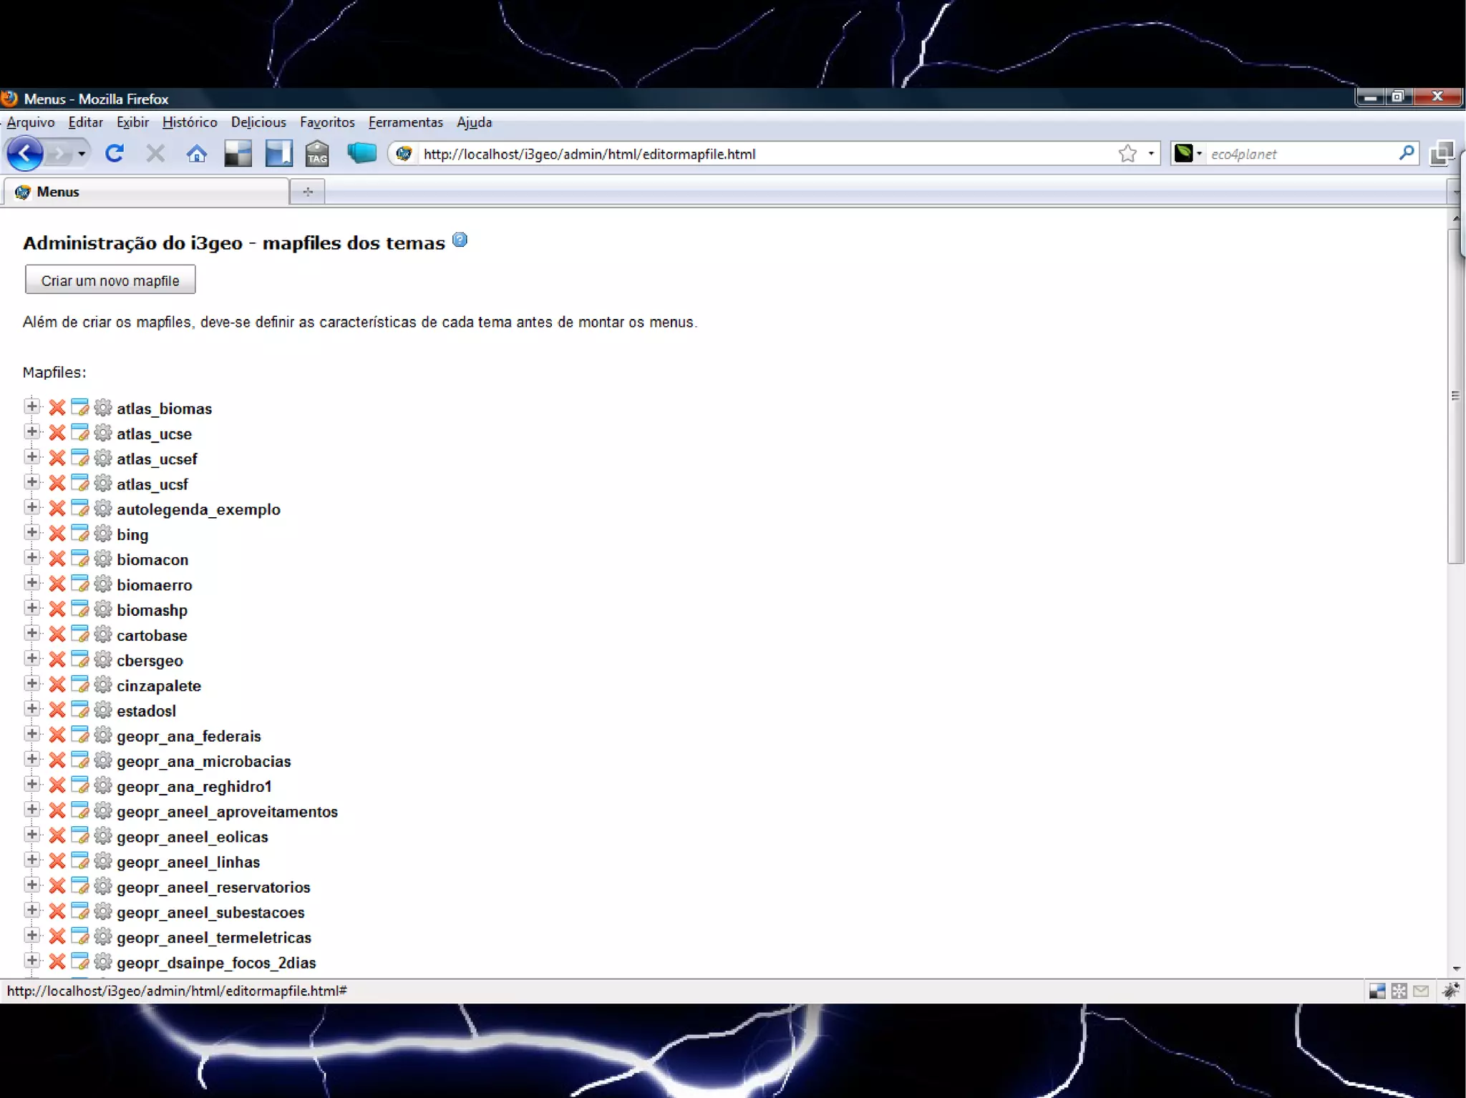The width and height of the screenshot is (1466, 1098).
Task: Delete the atlas_biomas mapfile with red X
Action: point(57,408)
